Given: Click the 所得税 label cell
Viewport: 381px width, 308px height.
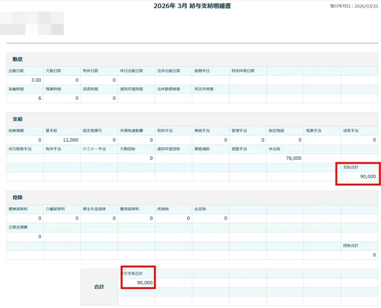Looking at the screenshot, I should pyautogui.click(x=162, y=209).
